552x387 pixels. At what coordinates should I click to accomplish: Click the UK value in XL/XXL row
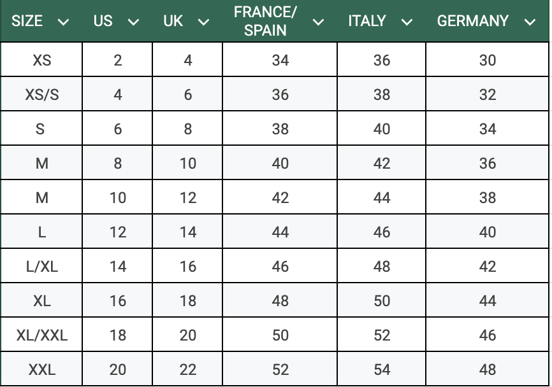point(188,335)
